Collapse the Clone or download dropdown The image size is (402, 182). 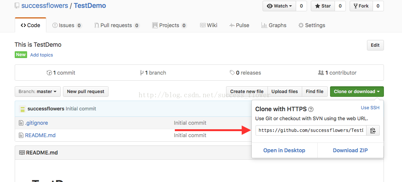pyautogui.click(x=357, y=92)
